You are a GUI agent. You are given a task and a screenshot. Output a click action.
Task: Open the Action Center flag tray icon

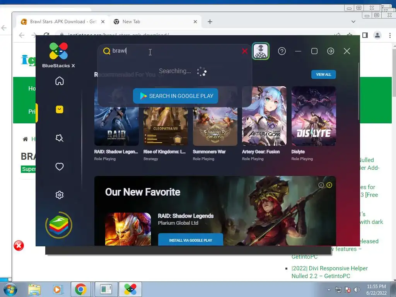[348, 290]
